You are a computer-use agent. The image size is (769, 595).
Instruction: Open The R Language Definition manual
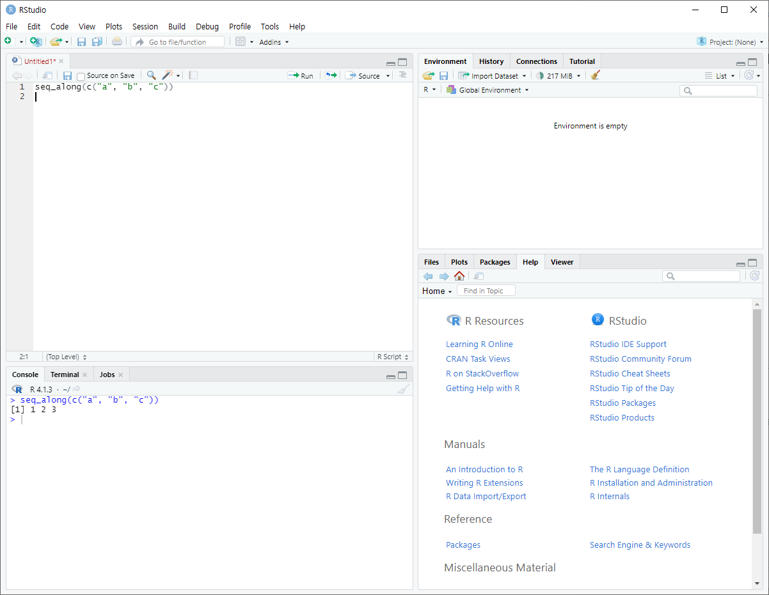click(x=639, y=469)
